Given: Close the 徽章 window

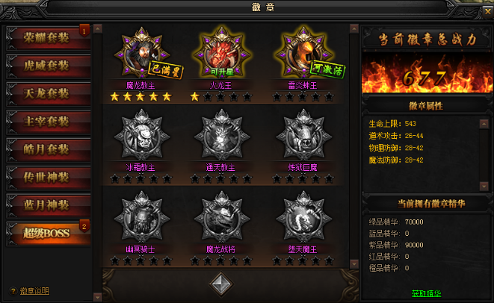Looking at the screenshot, I should pyautogui.click(x=488, y=12).
